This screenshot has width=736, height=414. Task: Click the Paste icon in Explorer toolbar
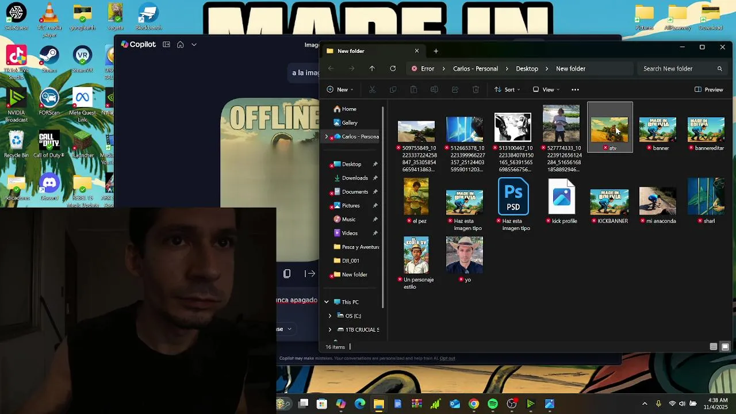[413, 90]
